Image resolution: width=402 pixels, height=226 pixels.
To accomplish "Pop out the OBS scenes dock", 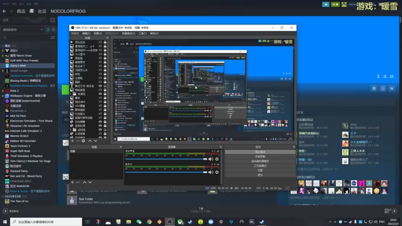I will (121, 147).
